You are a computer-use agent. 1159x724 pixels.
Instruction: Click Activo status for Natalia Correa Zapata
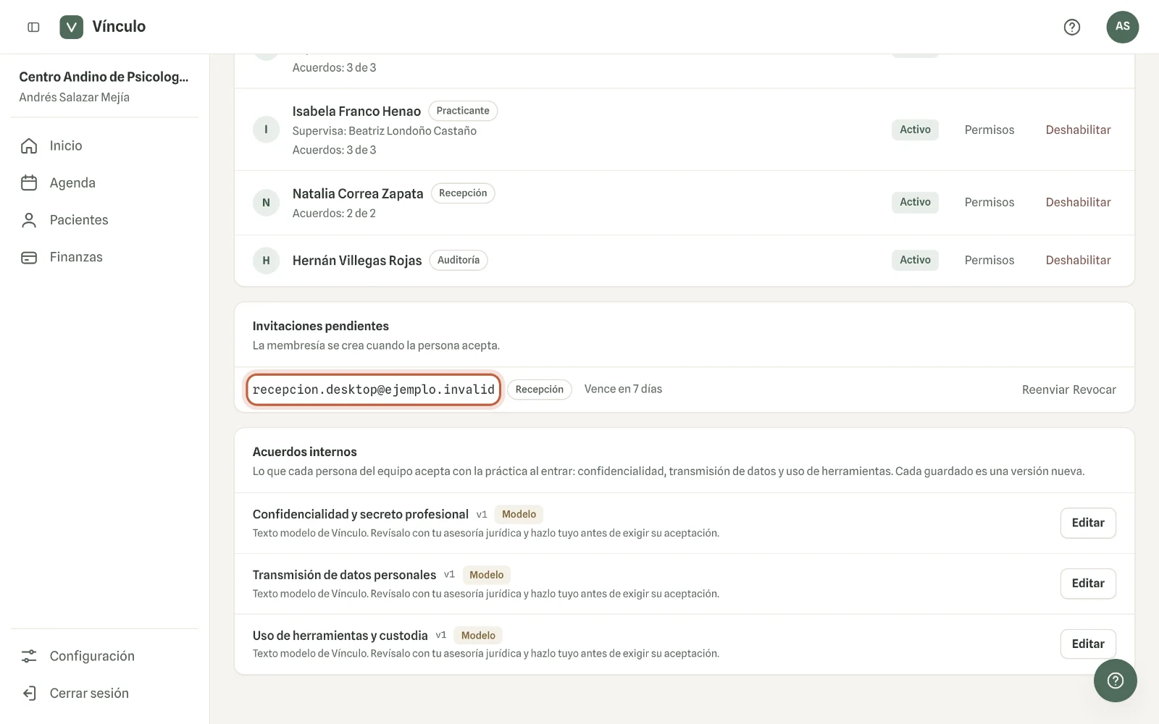[915, 202]
